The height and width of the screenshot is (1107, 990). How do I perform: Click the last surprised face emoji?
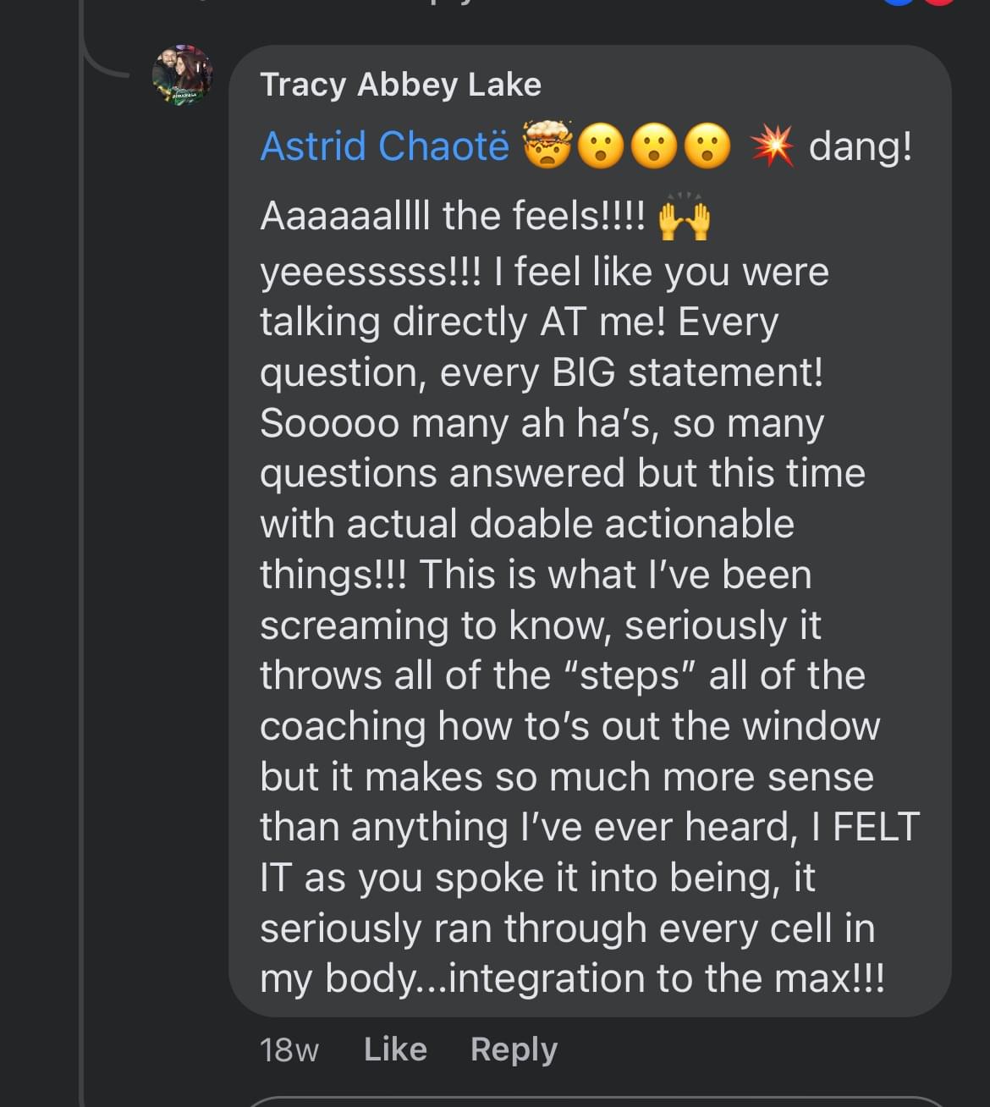pyautogui.click(x=707, y=146)
